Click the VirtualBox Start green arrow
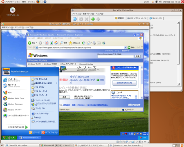 pos(93,19)
